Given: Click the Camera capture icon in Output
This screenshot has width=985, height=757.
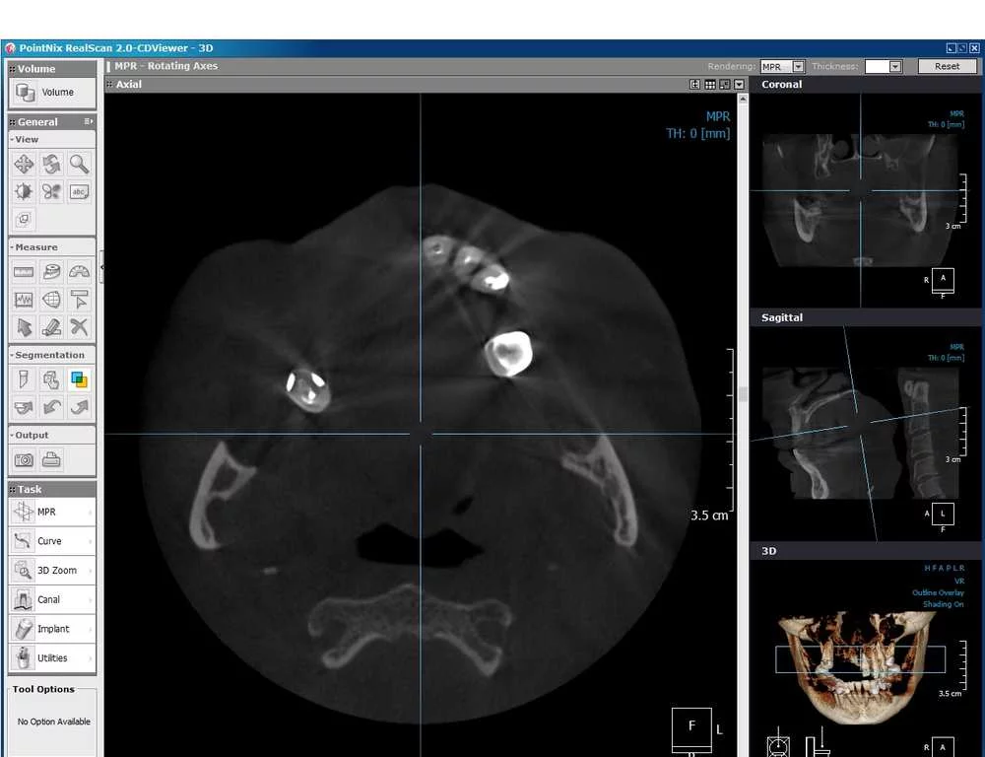Looking at the screenshot, I should (x=24, y=460).
